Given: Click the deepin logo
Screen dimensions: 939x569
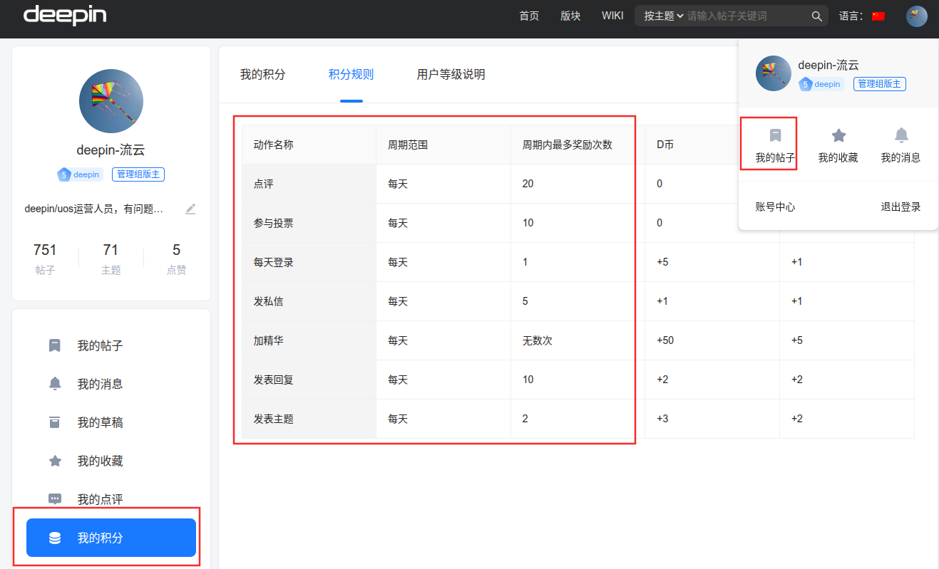Looking at the screenshot, I should [x=66, y=16].
